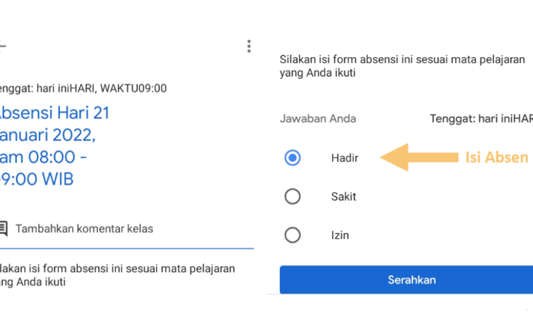Select the Hadir radio button
Image resolution: width=533 pixels, height=333 pixels.
(x=292, y=158)
